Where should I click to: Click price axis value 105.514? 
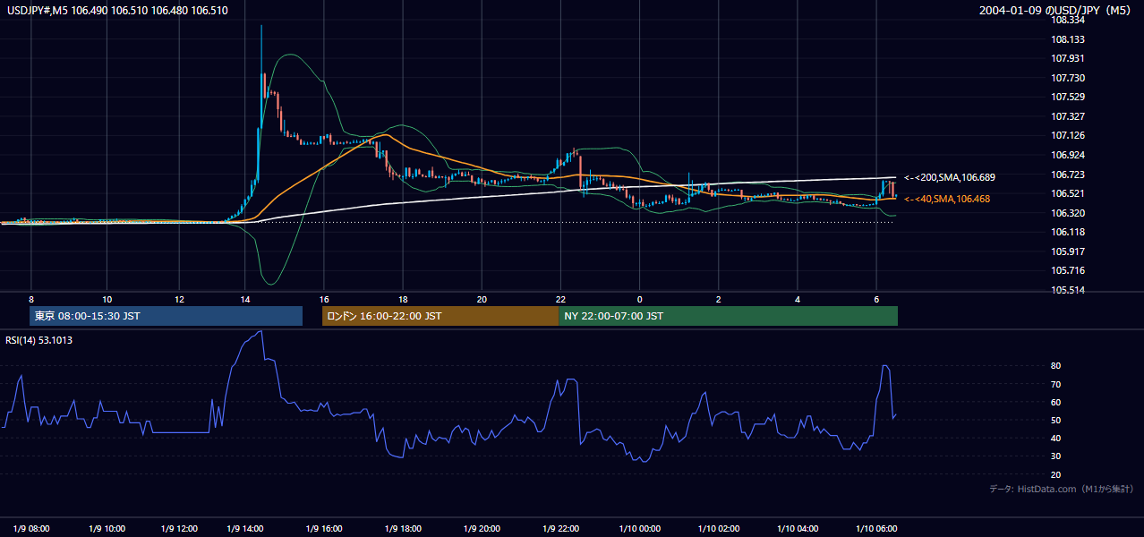click(1067, 290)
